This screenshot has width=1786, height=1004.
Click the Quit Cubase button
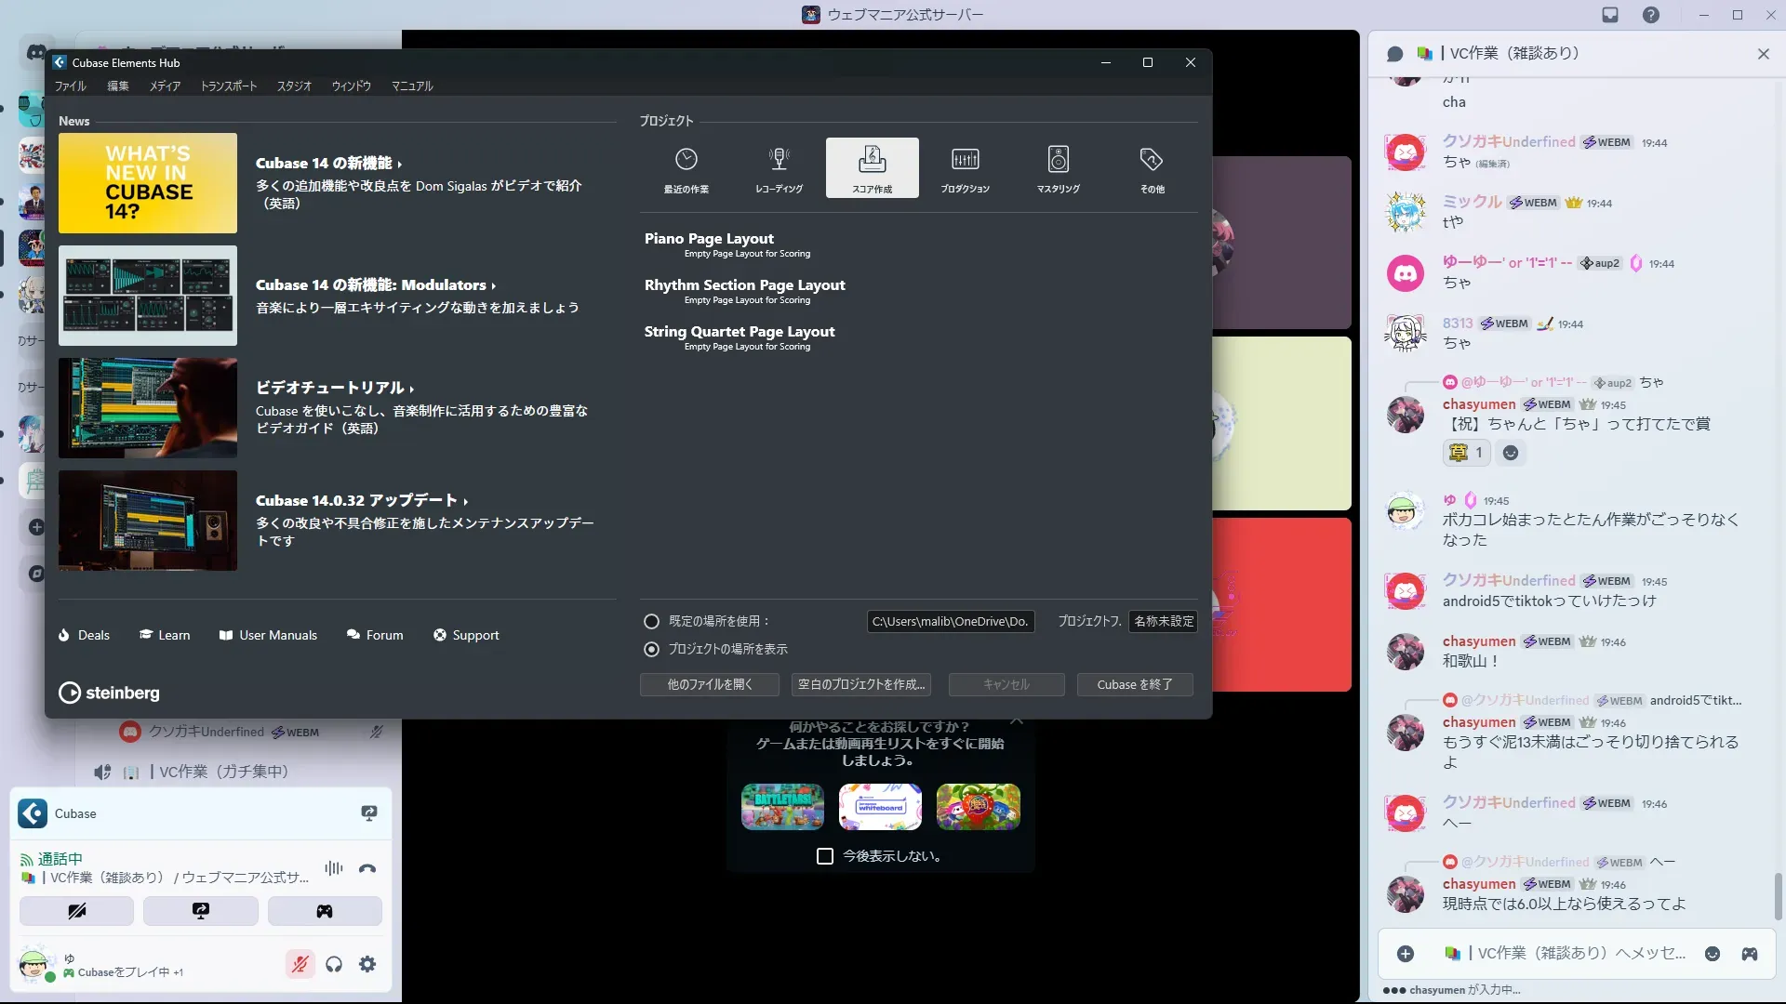(x=1134, y=684)
